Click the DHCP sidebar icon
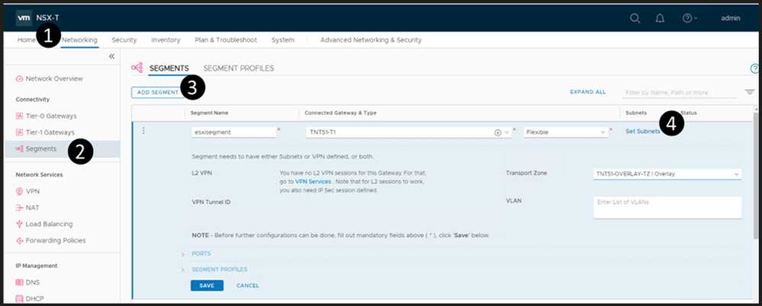The height and width of the screenshot is (306, 762). point(19,298)
